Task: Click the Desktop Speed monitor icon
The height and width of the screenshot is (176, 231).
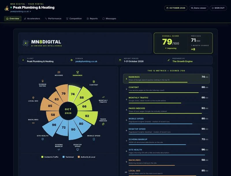Action: click(77, 150)
